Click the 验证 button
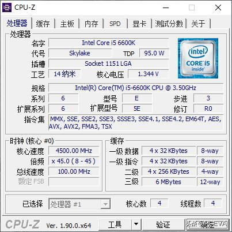Viewport: 232px width, 232px height. coord(163,224)
